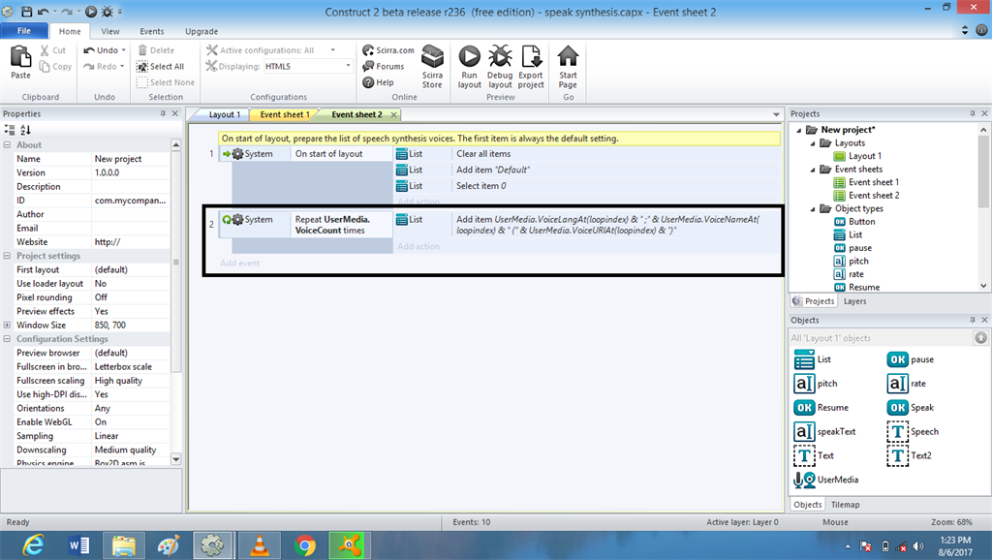This screenshot has height=560, width=992.
Task: Open the Undo history dropdown arrow
Action: pyautogui.click(x=123, y=50)
